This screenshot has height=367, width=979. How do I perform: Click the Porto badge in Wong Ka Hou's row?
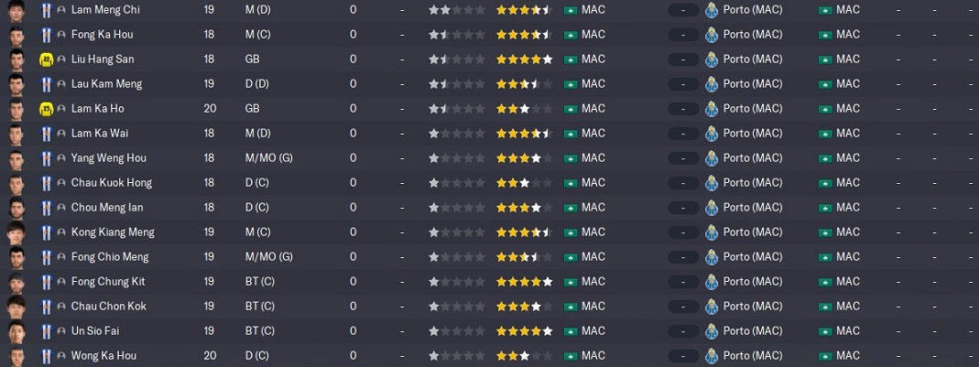(x=712, y=356)
